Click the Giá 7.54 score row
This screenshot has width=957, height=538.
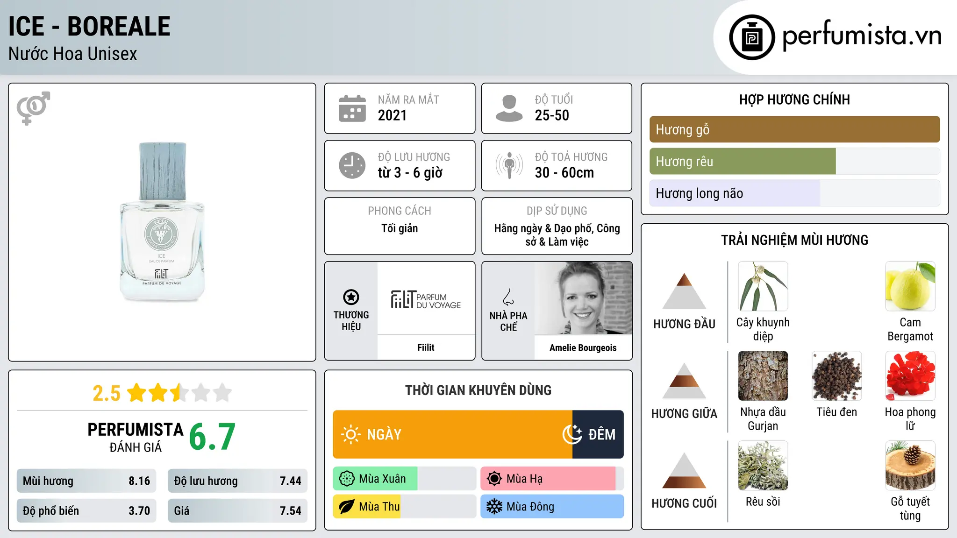(237, 510)
